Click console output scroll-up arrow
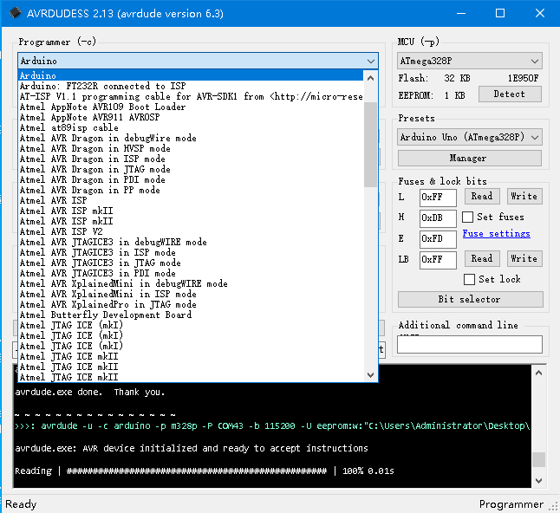 (538, 373)
